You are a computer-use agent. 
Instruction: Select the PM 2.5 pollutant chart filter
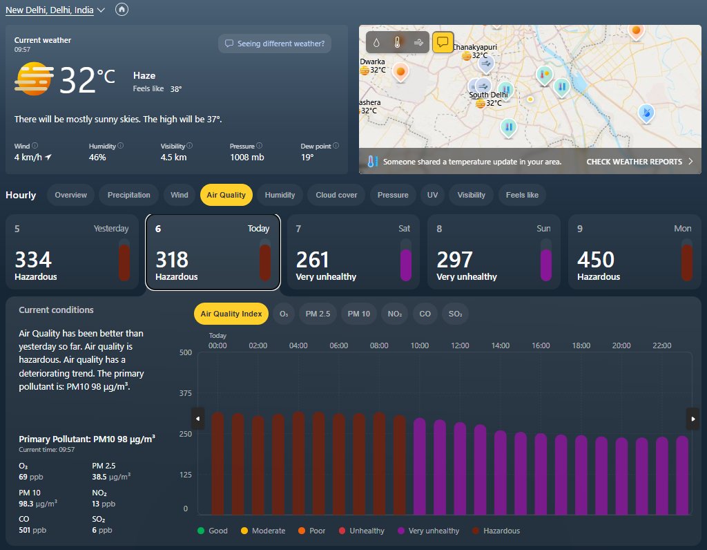318,314
